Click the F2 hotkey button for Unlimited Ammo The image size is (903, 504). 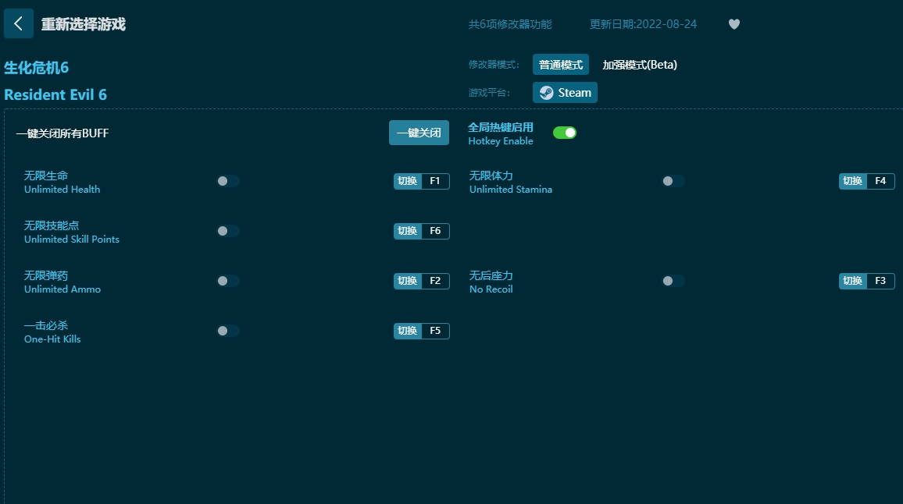(x=421, y=280)
